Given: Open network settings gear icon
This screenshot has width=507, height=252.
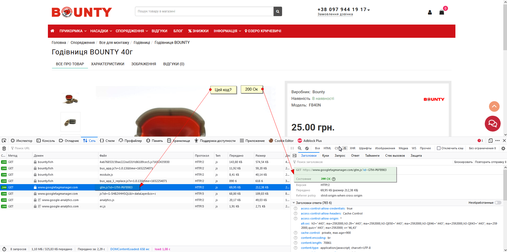Looking at the screenshot, I should coord(503,148).
